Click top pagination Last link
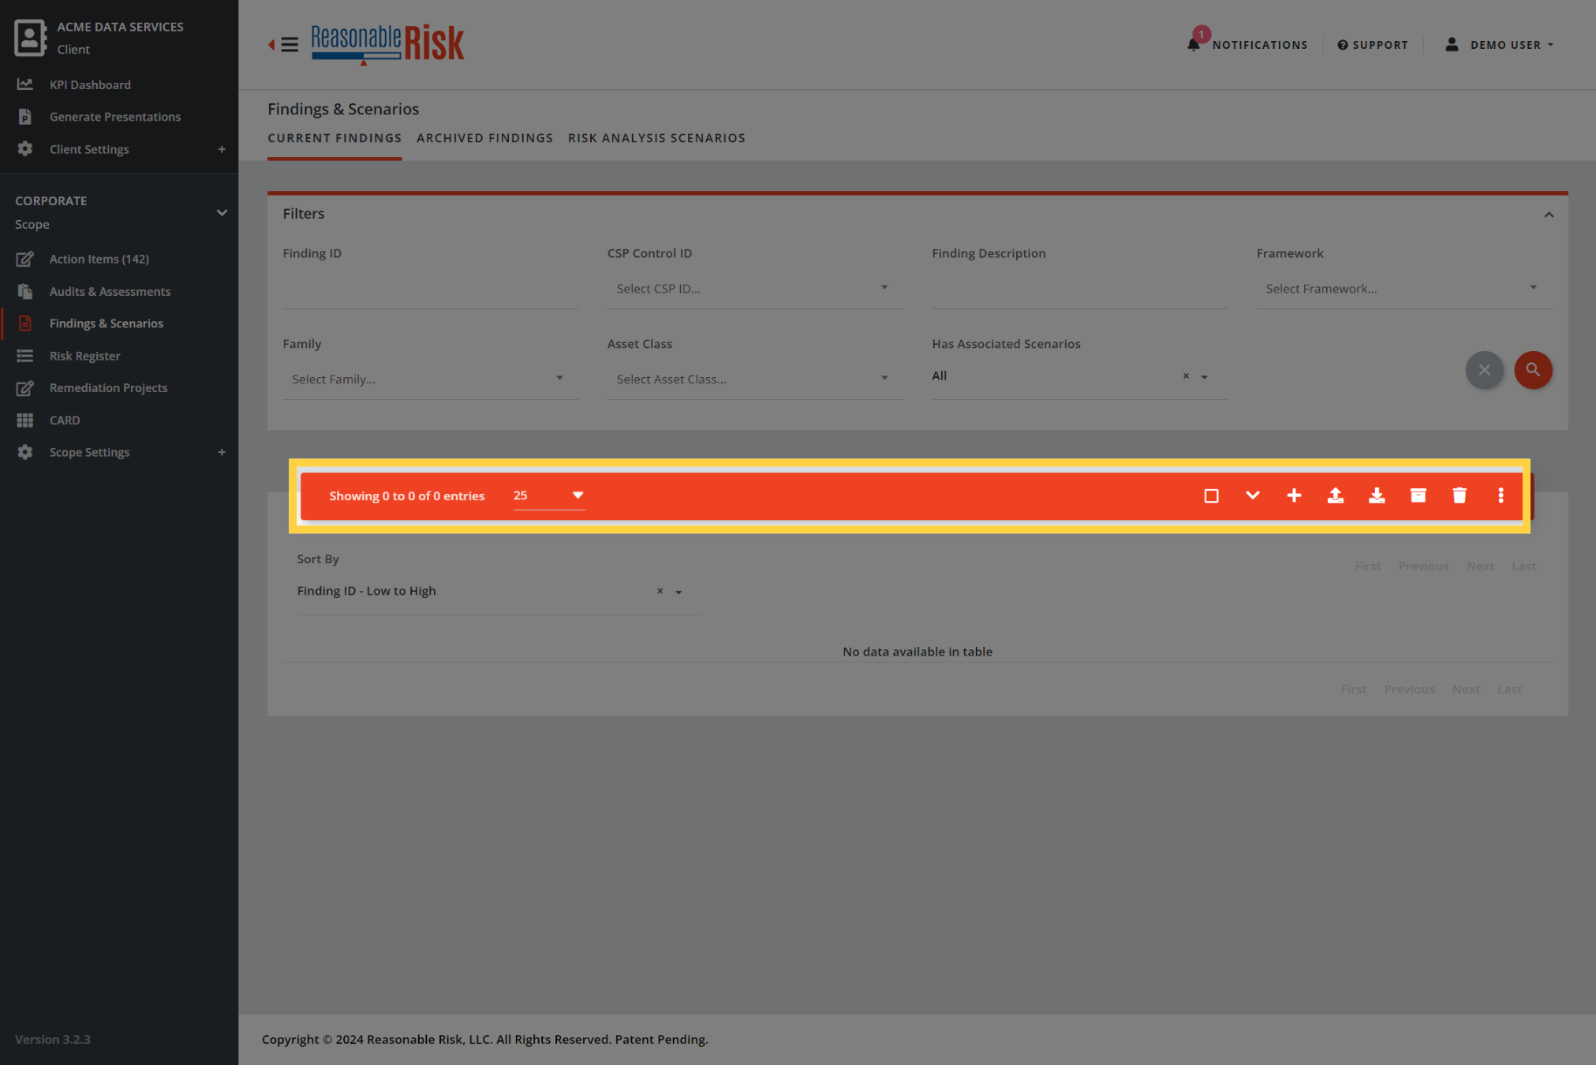Image resolution: width=1596 pixels, height=1065 pixels. 1523,566
